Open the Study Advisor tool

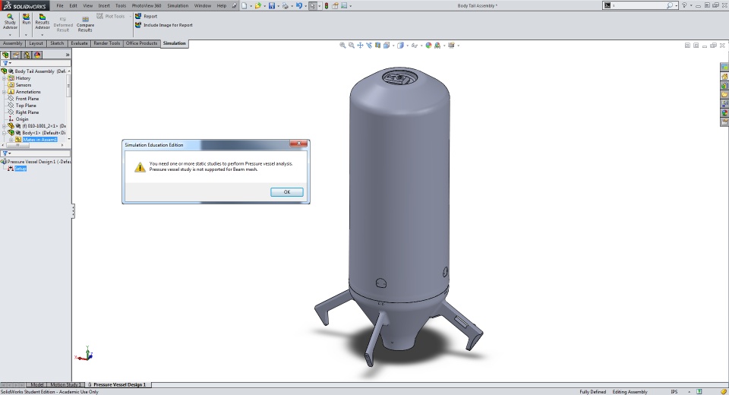(10, 20)
